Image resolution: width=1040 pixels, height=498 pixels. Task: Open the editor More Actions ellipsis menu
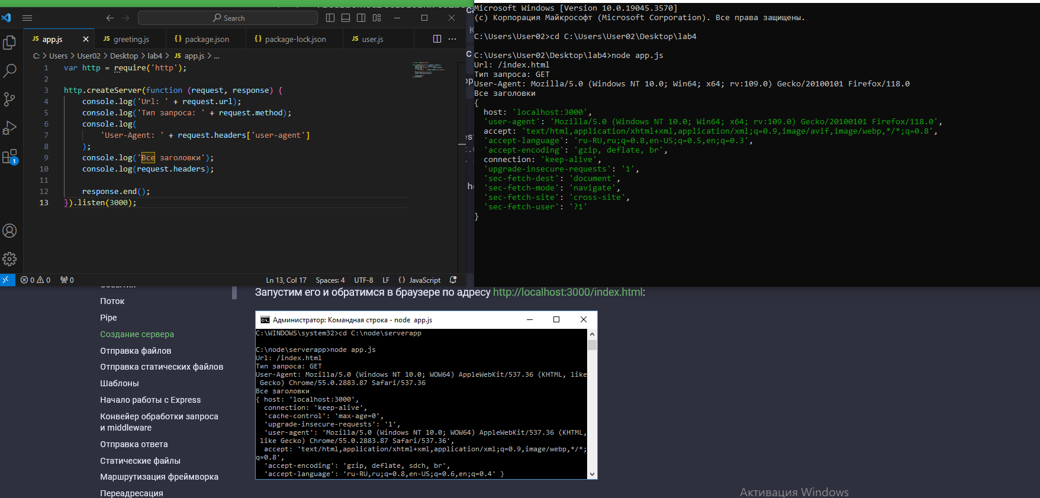click(452, 39)
